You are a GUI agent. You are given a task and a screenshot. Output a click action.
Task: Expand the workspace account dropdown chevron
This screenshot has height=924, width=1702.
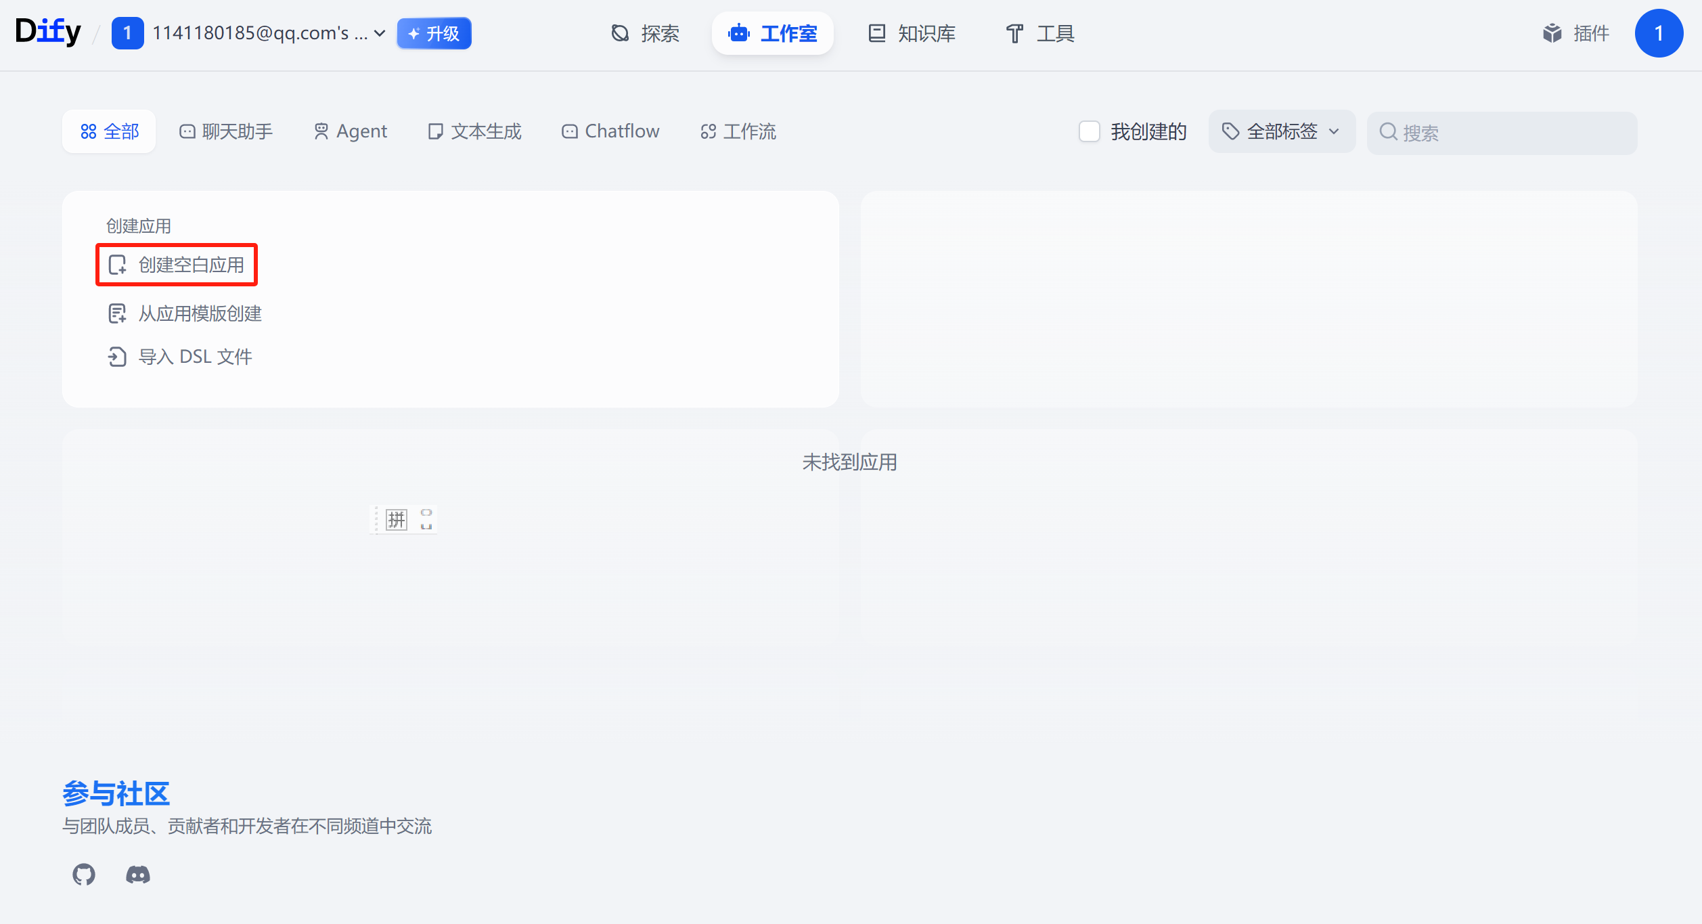[380, 33]
